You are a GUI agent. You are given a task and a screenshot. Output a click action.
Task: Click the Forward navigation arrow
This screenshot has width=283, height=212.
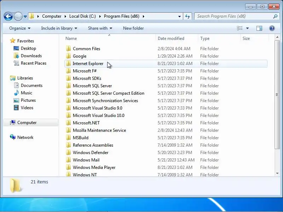pos(18,16)
